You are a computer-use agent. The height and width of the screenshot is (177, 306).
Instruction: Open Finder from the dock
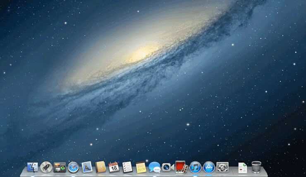pyautogui.click(x=32, y=167)
